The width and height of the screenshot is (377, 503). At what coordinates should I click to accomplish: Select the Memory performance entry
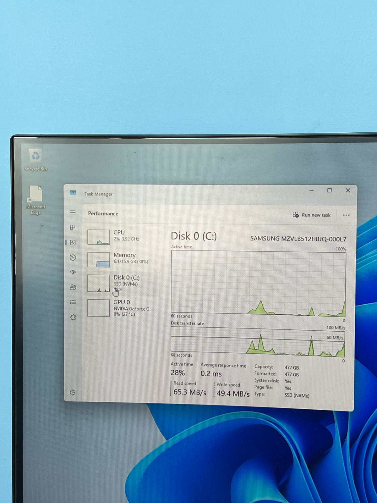[x=123, y=259]
